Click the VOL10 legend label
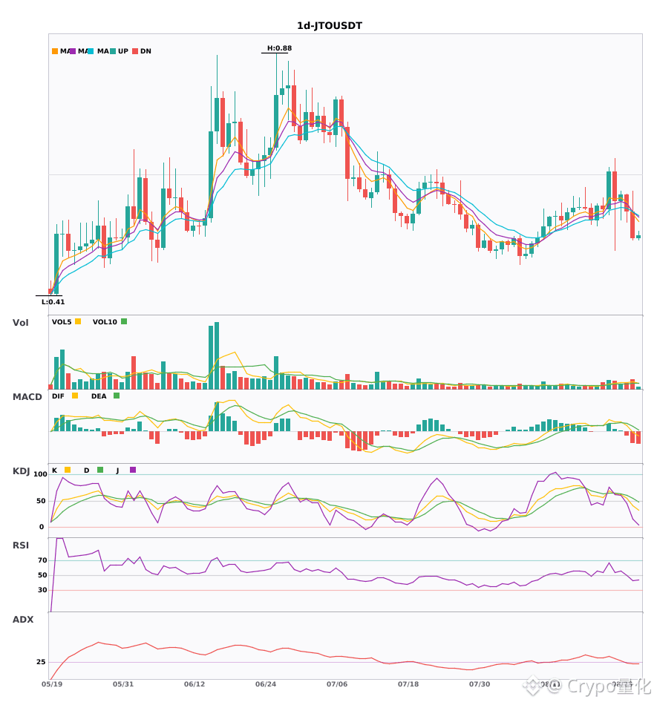The width and height of the screenshot is (657, 705). 105,322
